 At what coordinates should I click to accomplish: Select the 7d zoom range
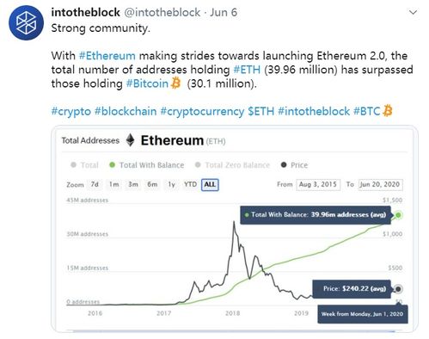point(95,184)
